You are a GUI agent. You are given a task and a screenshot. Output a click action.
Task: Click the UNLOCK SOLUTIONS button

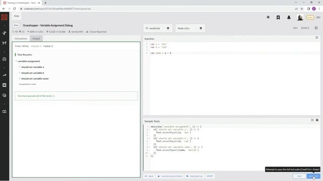coord(170,176)
